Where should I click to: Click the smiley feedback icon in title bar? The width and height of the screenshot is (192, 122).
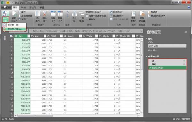tap(8, 3)
